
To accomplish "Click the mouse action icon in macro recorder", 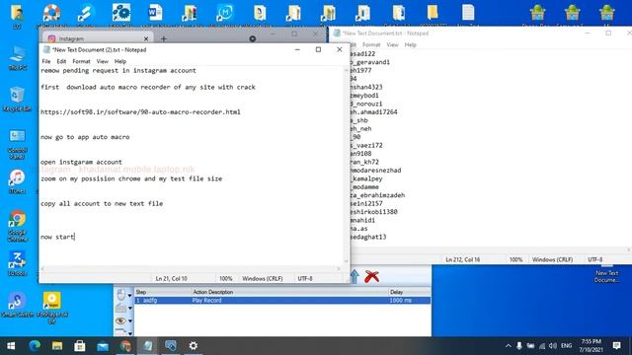I will click(x=120, y=295).
